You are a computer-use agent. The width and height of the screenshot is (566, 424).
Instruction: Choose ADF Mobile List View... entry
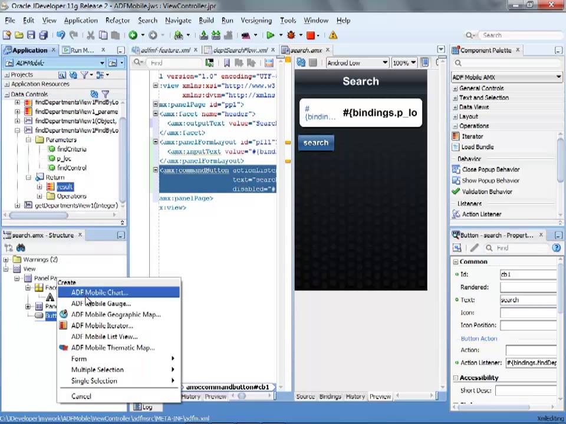(119, 337)
